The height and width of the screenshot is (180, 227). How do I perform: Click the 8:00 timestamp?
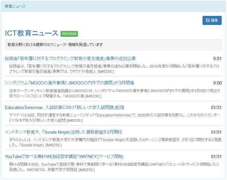[217, 83]
